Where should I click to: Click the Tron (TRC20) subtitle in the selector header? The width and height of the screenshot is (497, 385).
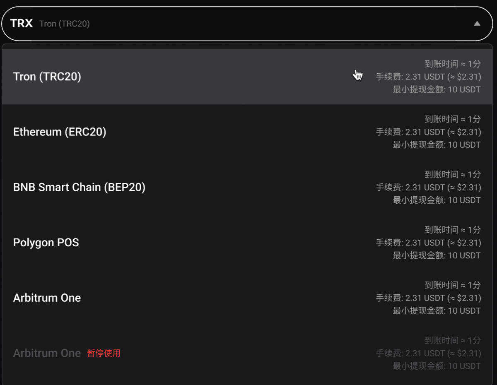(65, 24)
